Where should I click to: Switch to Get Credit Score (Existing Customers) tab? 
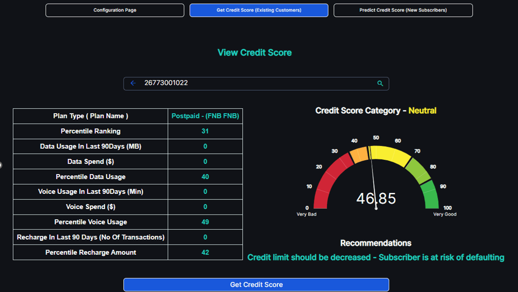tap(259, 10)
